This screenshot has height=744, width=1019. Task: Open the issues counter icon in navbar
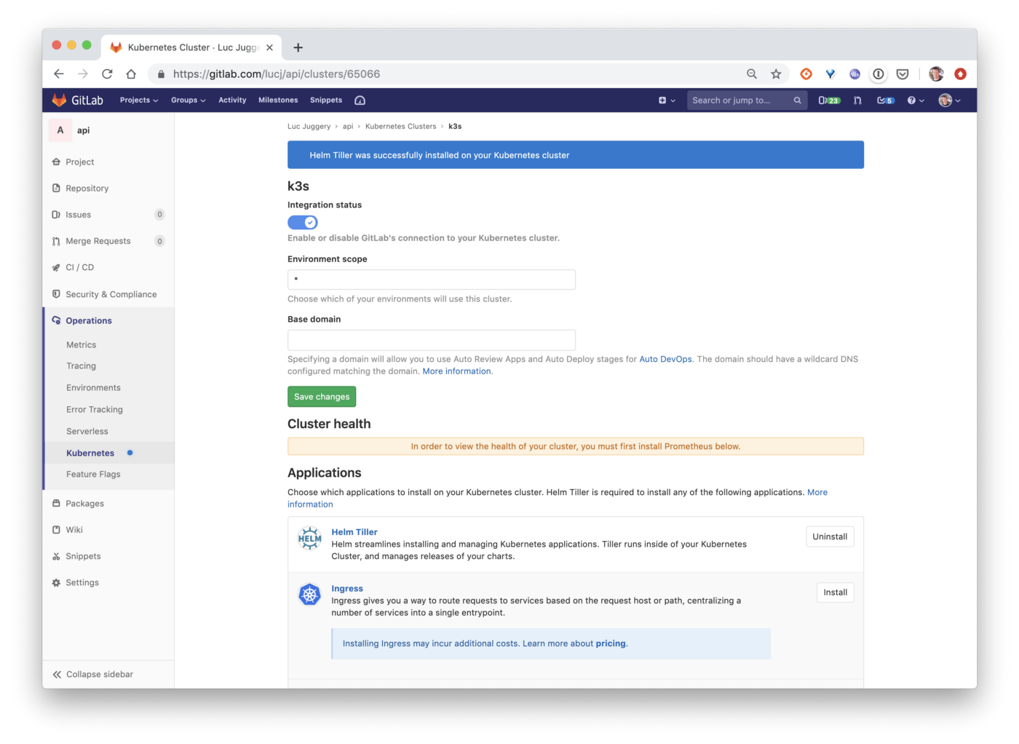(x=829, y=100)
